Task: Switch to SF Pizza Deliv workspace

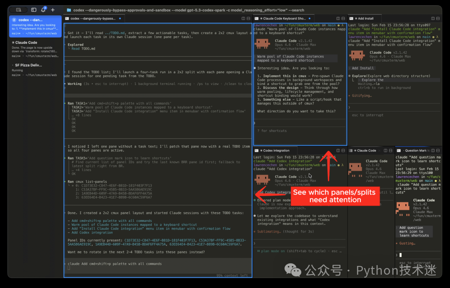Action: 35,70
